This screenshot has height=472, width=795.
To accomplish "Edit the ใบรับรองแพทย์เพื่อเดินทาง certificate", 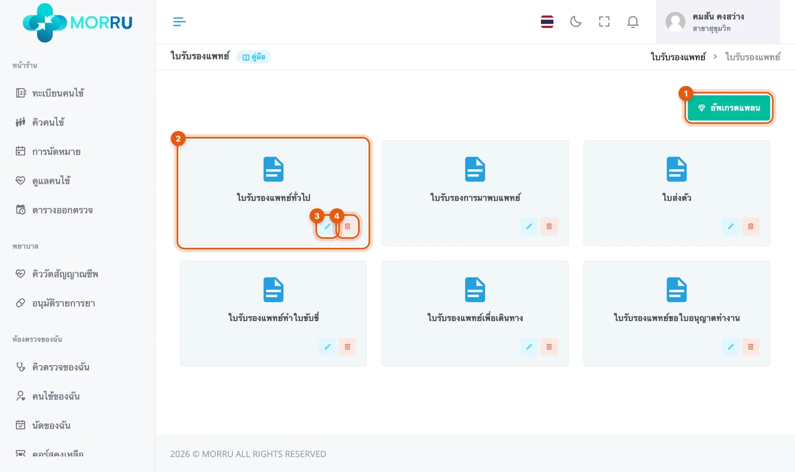I will pyautogui.click(x=529, y=347).
